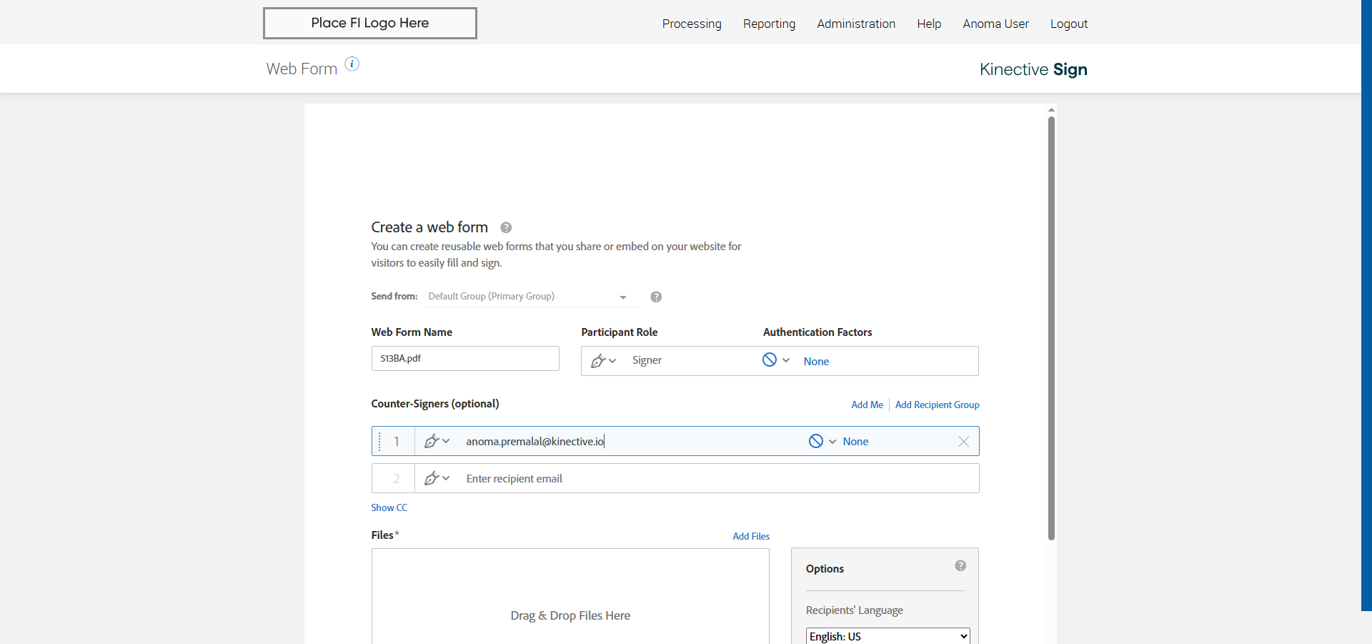Click counter-signer 1 signer pen icon

pos(432,442)
